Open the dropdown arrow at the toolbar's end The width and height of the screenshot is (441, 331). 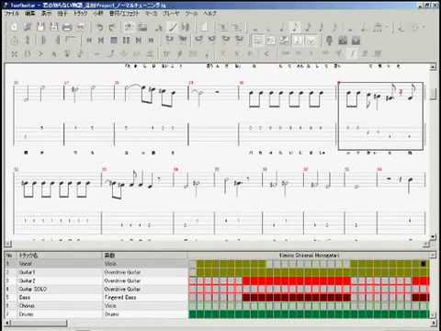point(424,28)
